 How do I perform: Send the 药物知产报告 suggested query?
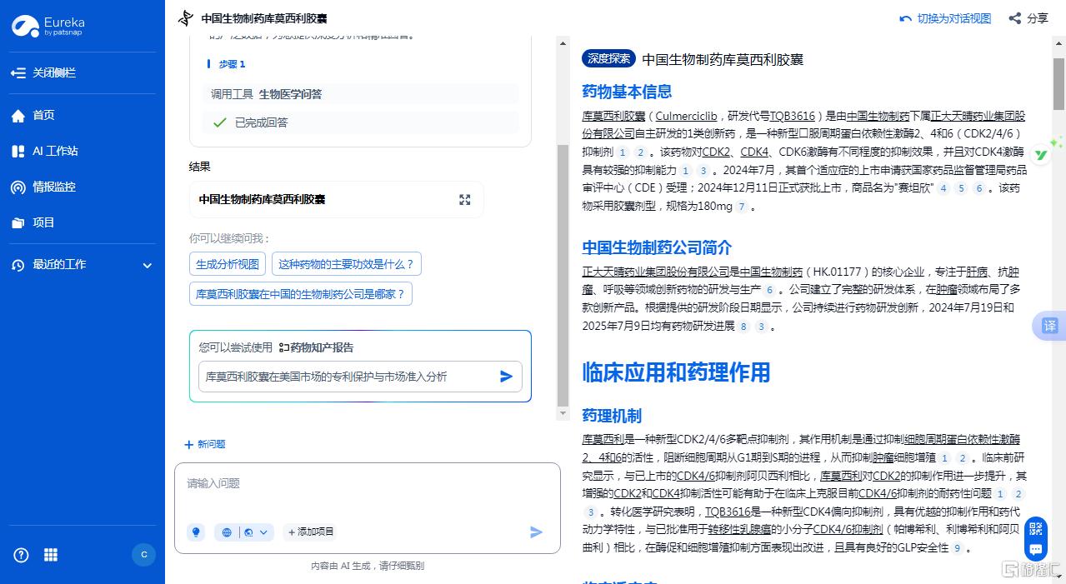pyautogui.click(x=506, y=377)
